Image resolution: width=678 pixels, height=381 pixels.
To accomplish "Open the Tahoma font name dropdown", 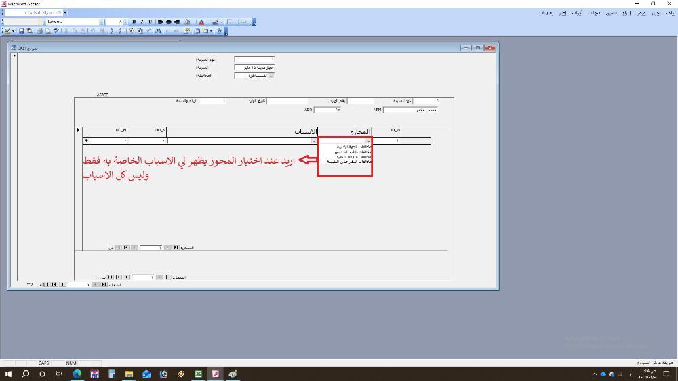I will tap(101, 22).
